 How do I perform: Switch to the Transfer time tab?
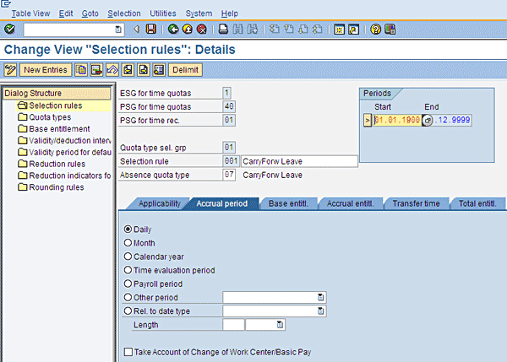(416, 203)
